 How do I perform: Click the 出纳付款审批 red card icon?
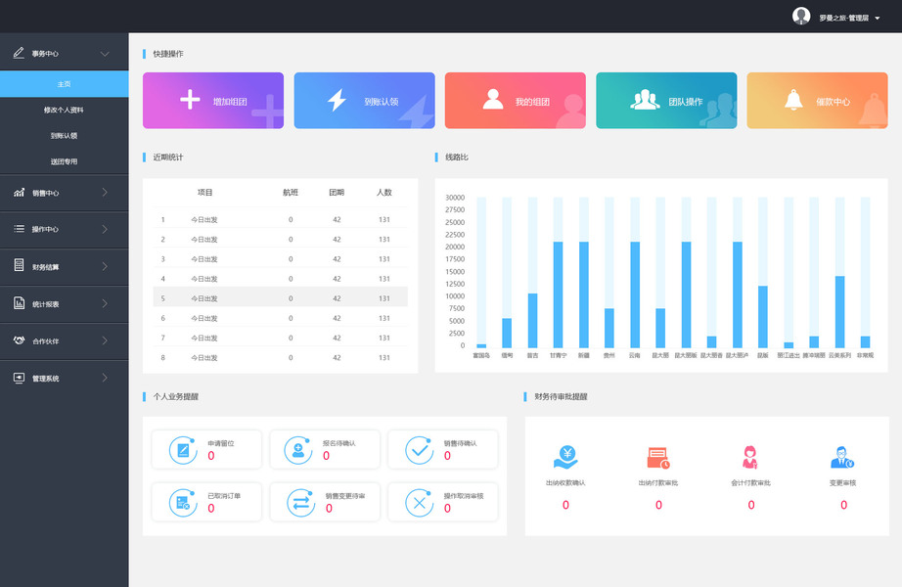[x=658, y=458]
